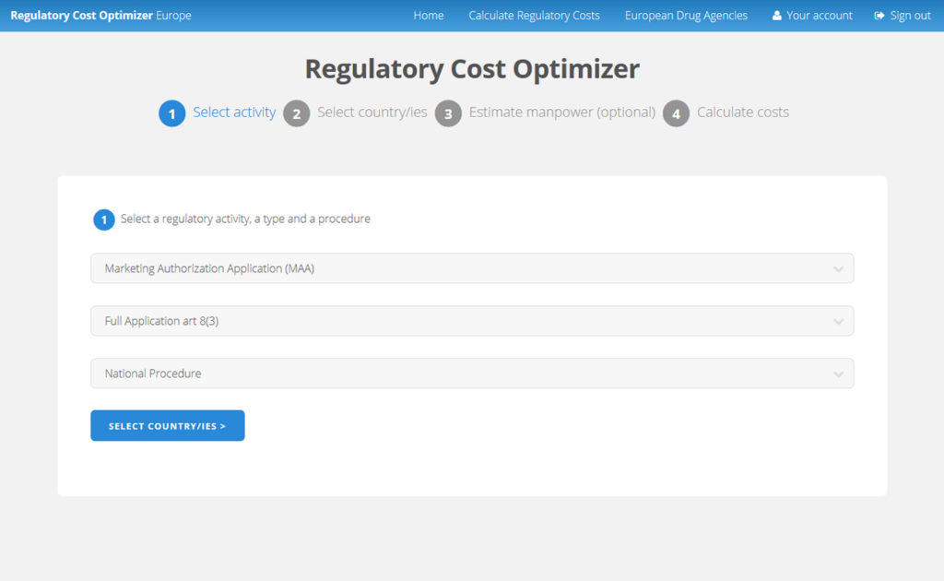Click the person icon beside Your account
The height and width of the screenshot is (581, 944).
pyautogui.click(x=776, y=15)
